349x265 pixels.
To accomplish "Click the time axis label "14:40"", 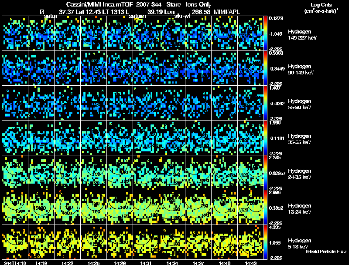I will tap(225, 263).
